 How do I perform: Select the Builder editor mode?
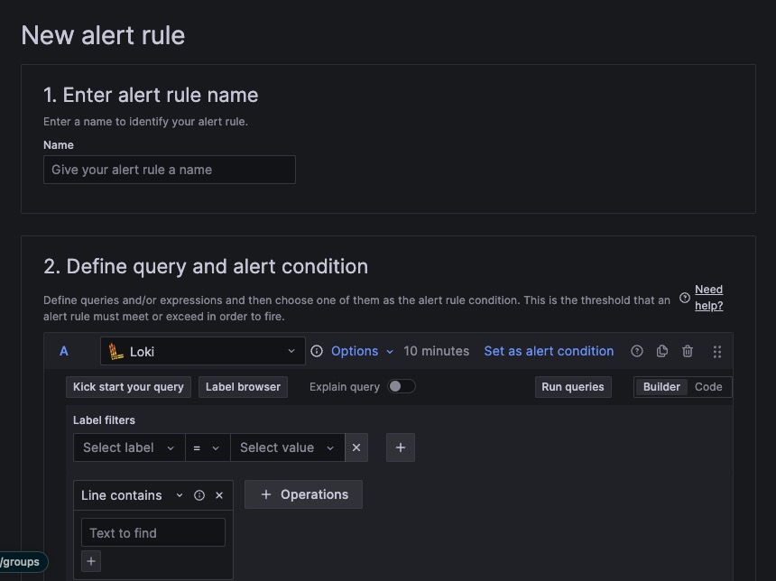click(661, 386)
